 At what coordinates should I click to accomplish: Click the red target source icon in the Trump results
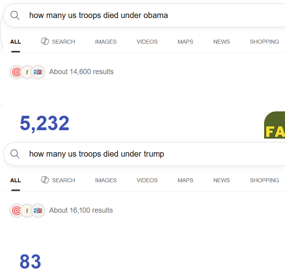tap(16, 211)
